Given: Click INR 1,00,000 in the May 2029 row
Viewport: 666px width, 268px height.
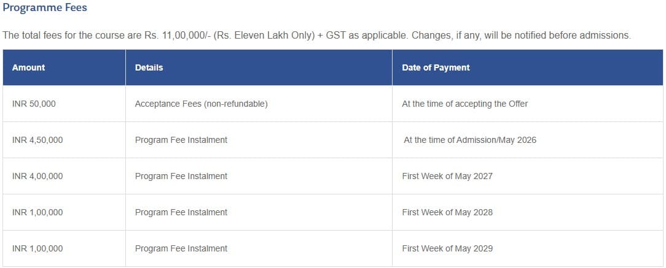Looking at the screenshot, I should (x=37, y=248).
